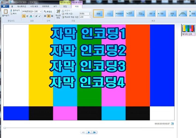Screen dimensions: 196x138
Task: Select the color bars clip thumbnail in storyboard
Action: (188, 28)
